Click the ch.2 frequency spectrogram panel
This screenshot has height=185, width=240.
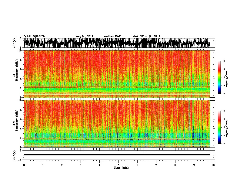tap(117, 124)
